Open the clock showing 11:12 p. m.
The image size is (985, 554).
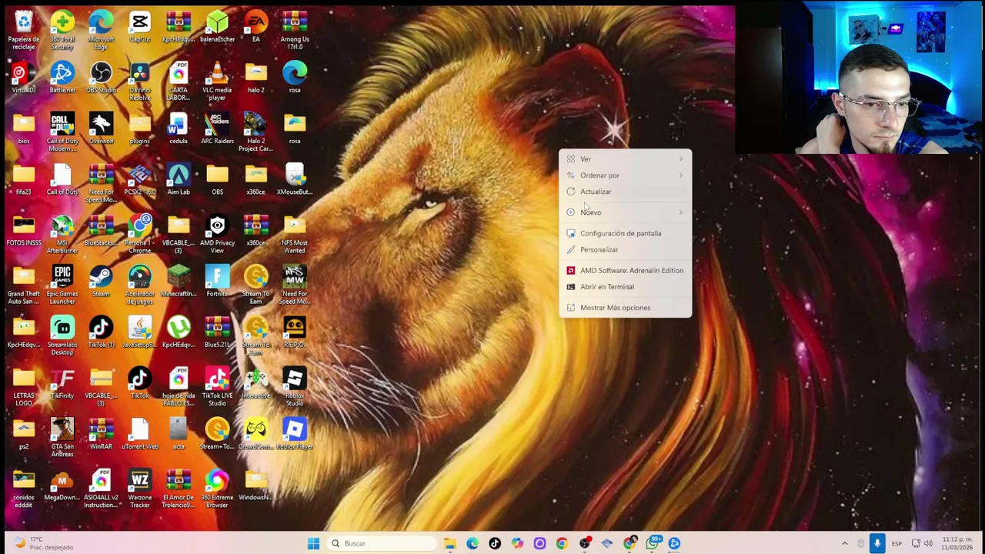pyautogui.click(x=957, y=543)
